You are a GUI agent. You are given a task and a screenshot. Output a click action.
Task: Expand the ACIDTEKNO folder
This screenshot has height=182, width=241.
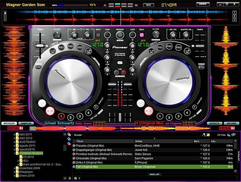pos(14,142)
